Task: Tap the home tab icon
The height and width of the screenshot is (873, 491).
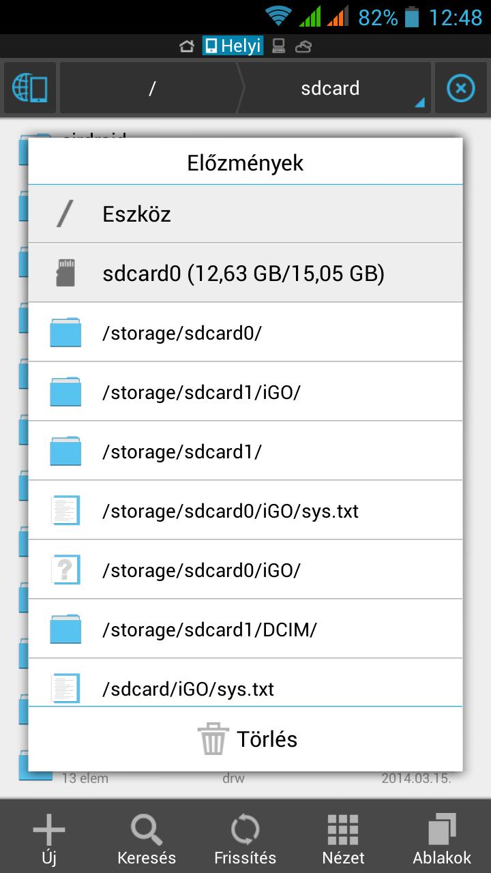Action: (x=186, y=46)
